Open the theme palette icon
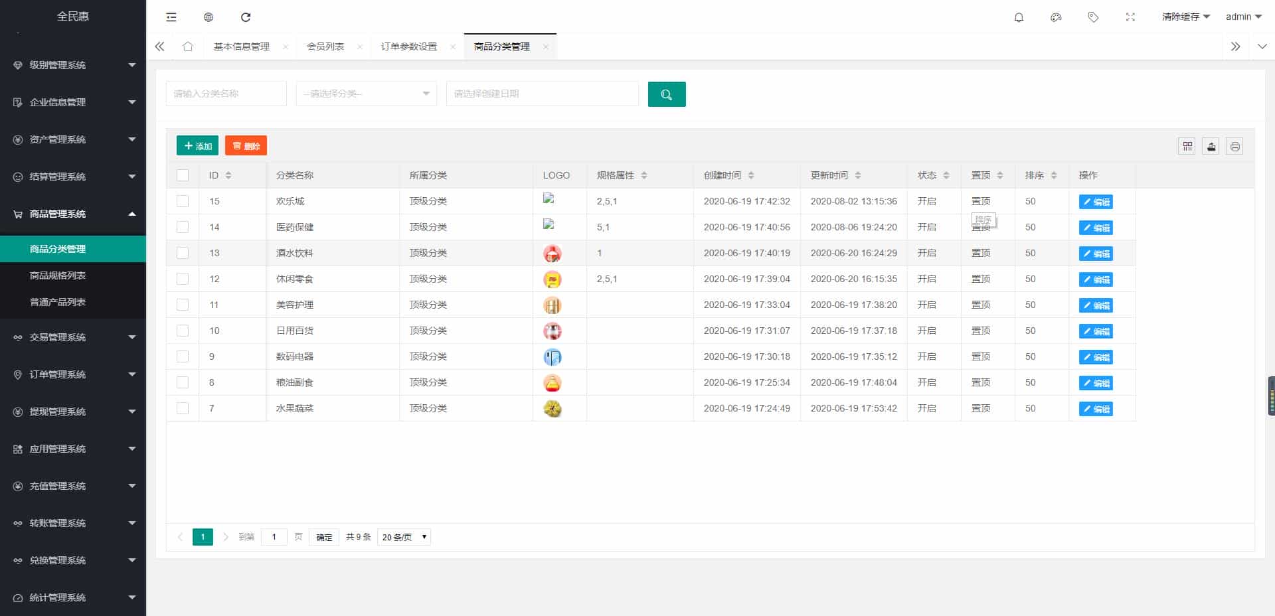Viewport: 1275px width, 616px height. [1055, 17]
